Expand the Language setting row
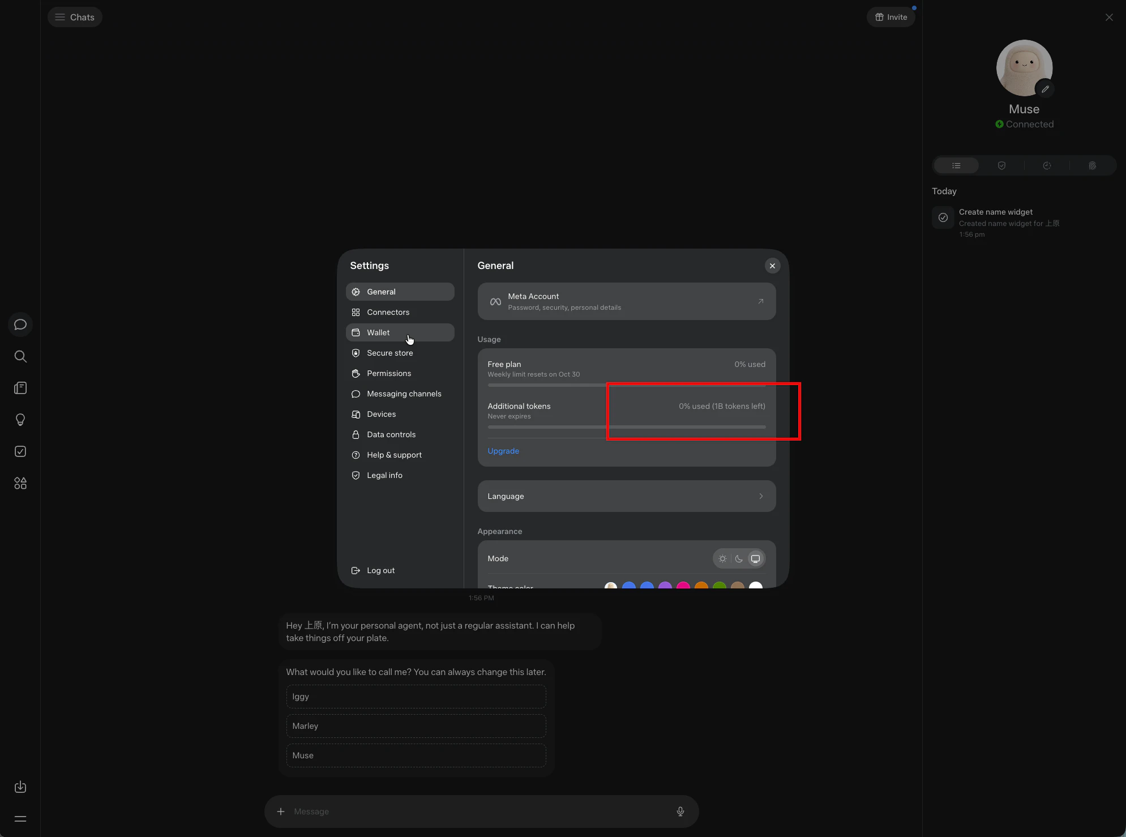Image resolution: width=1126 pixels, height=837 pixels. (x=627, y=496)
